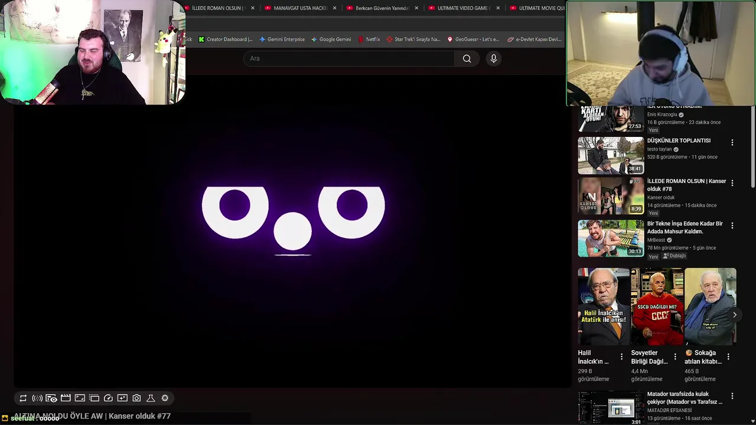Close the ULTIMATE VIDEO GAME tab
The height and width of the screenshot is (425, 756).
tap(498, 8)
